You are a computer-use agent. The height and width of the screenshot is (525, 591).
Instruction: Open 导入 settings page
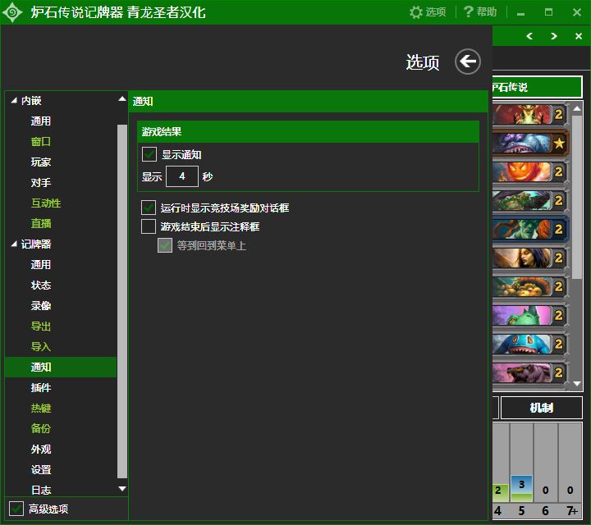click(41, 346)
